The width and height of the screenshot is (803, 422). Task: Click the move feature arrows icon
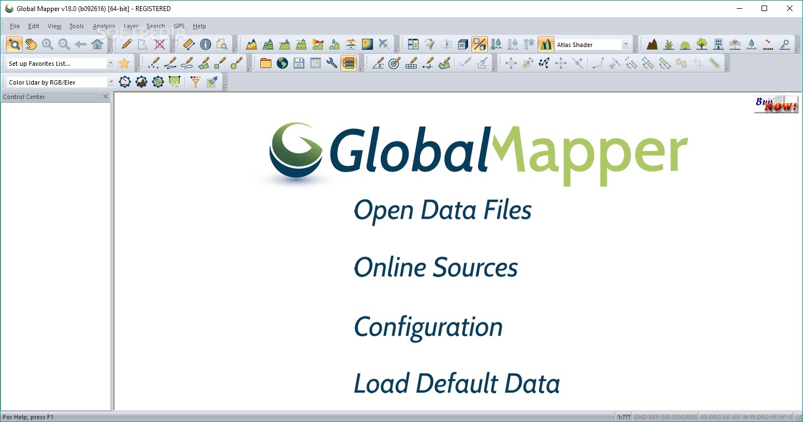pos(511,63)
